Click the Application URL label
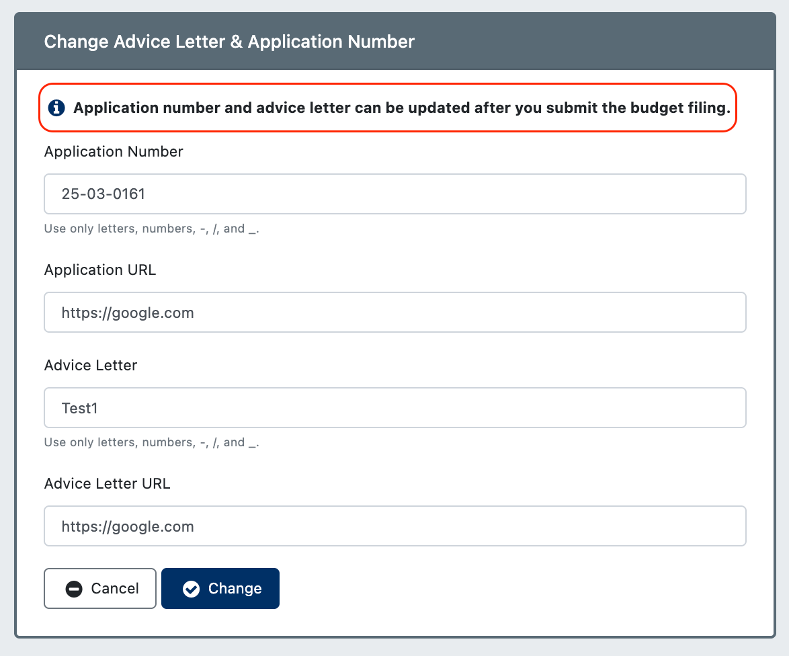 [x=100, y=270]
